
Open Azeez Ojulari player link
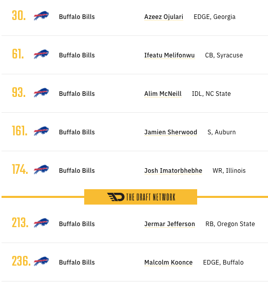coord(164,17)
